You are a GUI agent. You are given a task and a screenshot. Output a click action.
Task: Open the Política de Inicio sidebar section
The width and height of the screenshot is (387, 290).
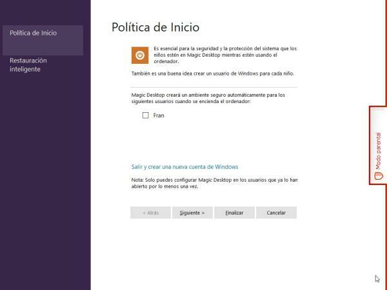(42, 33)
